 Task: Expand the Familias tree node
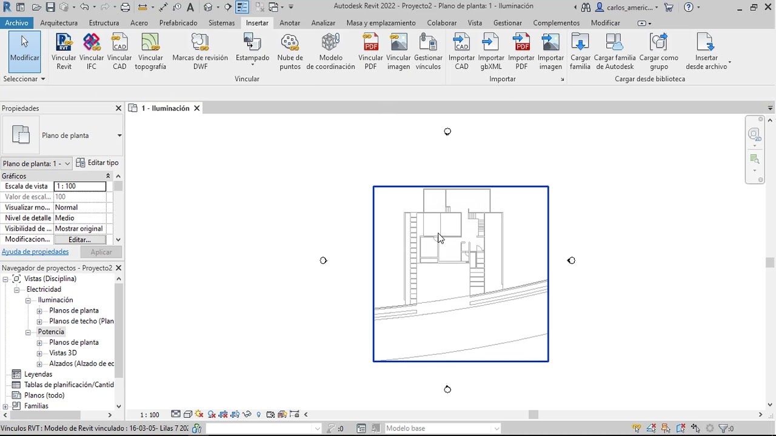click(5, 406)
